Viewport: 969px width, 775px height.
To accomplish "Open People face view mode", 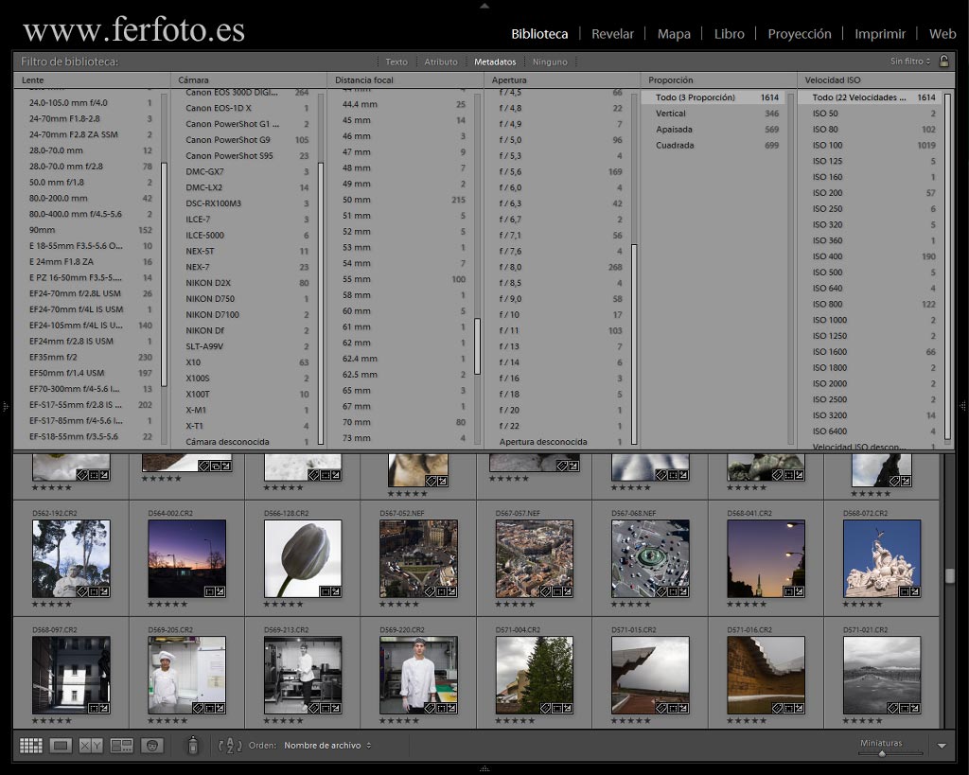I will pos(152,746).
